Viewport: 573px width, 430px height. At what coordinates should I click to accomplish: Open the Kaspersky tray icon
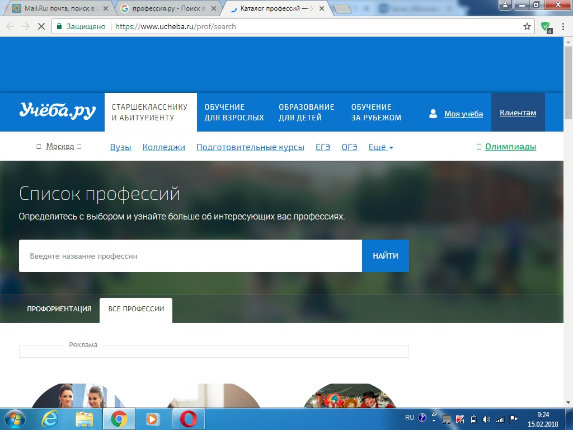pyautogui.click(x=460, y=419)
